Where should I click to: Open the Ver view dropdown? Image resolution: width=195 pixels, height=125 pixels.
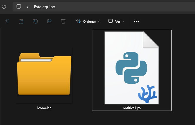[116, 21]
